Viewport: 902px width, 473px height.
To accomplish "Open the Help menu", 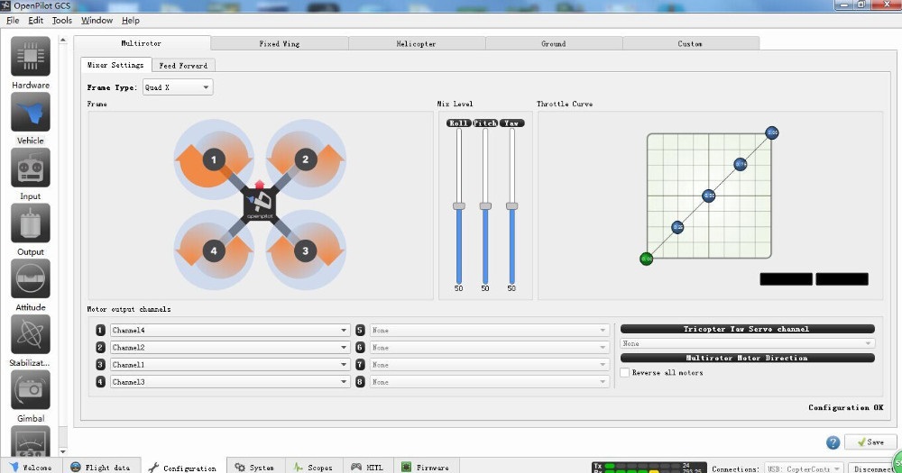I will (x=131, y=20).
